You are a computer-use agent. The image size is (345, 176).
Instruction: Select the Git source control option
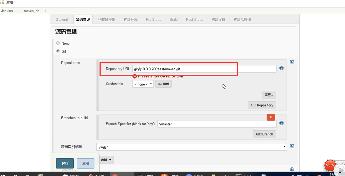tap(58, 51)
